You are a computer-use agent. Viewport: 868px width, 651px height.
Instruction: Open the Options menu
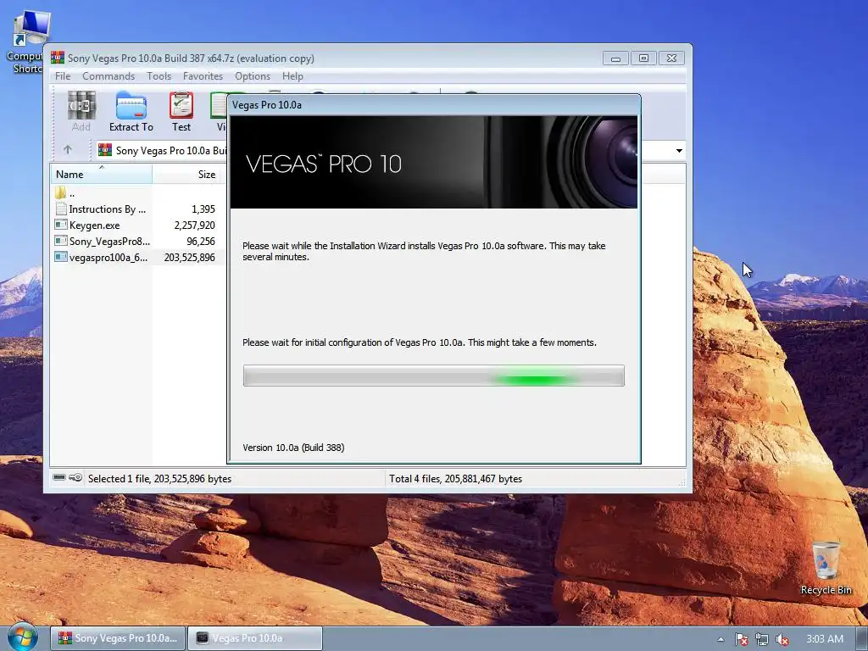(253, 76)
